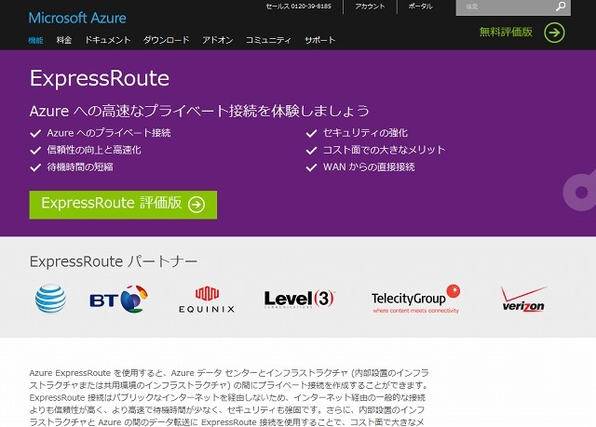
Task: Open the Verizon partner logo
Action: 523,300
